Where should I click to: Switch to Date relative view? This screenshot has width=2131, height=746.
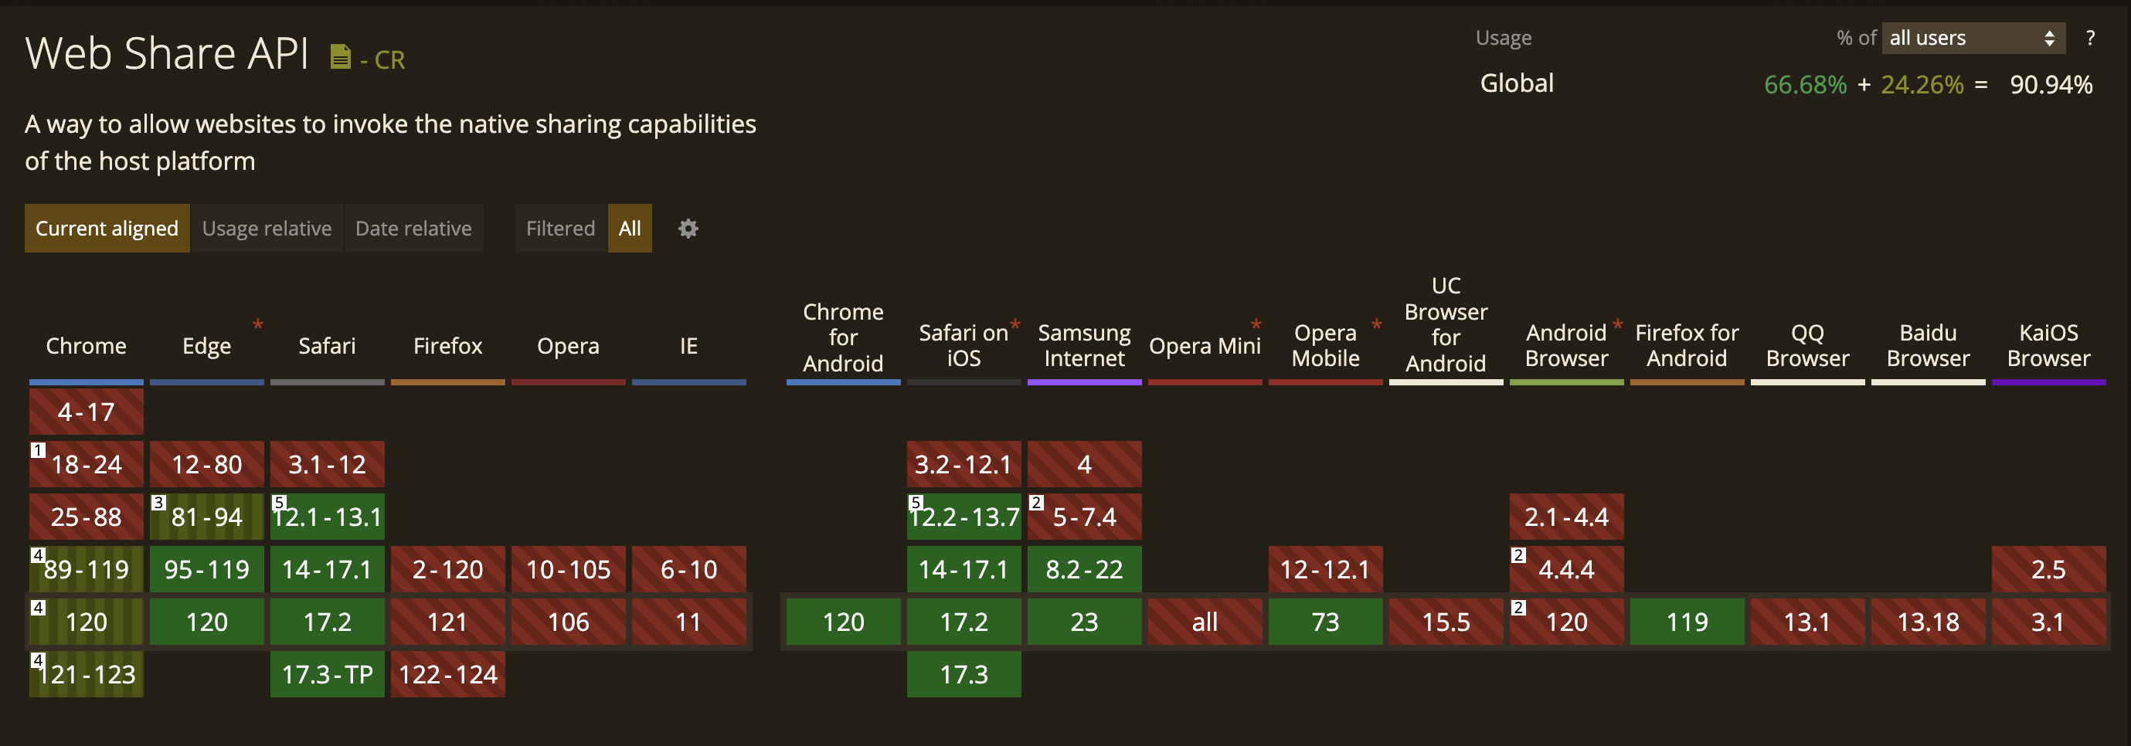coord(413,229)
